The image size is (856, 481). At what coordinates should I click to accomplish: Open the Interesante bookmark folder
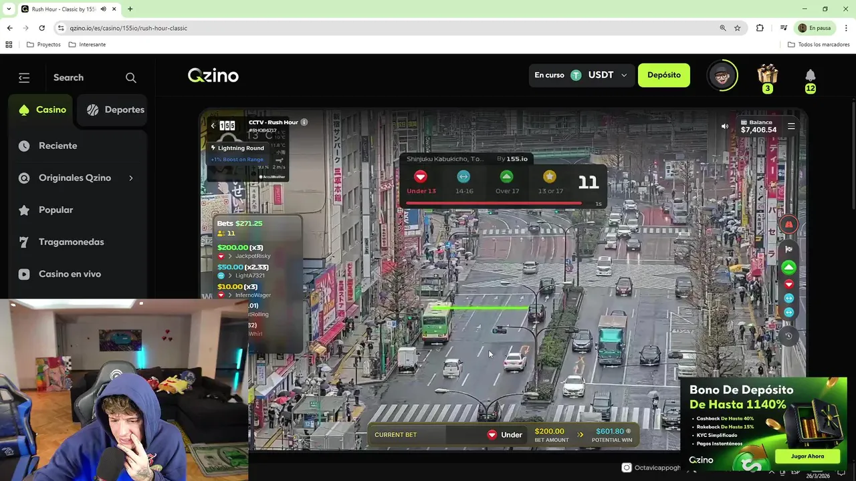click(87, 45)
